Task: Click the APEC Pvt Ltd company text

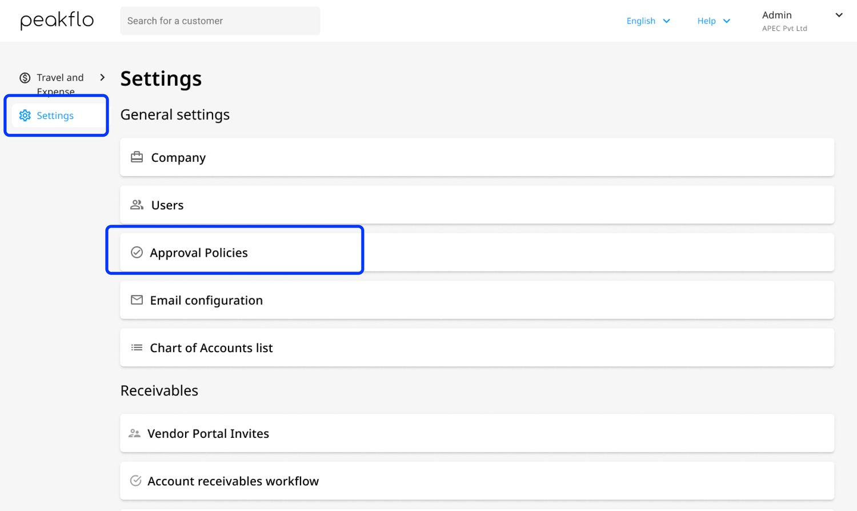Action: pyautogui.click(x=784, y=29)
